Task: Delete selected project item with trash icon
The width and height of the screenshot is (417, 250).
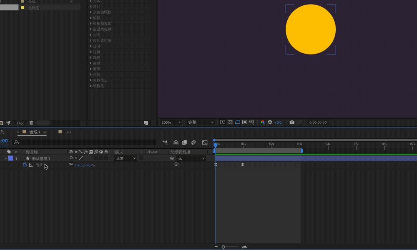Action: click(31, 123)
